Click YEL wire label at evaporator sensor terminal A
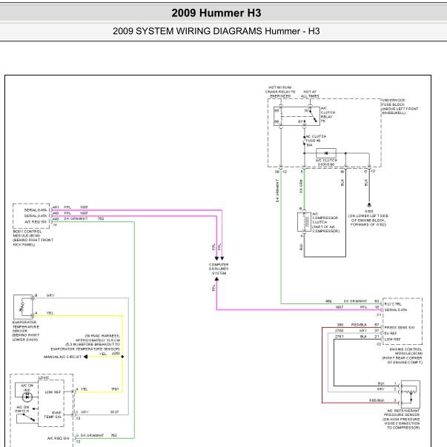This screenshot has height=447, width=447. click(x=50, y=313)
